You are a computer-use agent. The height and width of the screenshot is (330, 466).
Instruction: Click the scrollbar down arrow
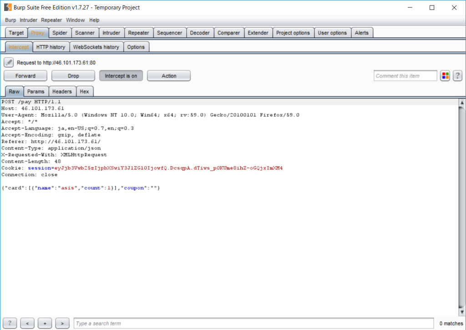462,312
